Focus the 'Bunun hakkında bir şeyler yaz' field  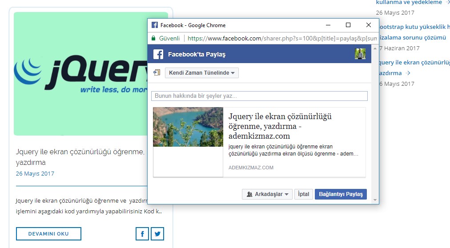point(259,96)
